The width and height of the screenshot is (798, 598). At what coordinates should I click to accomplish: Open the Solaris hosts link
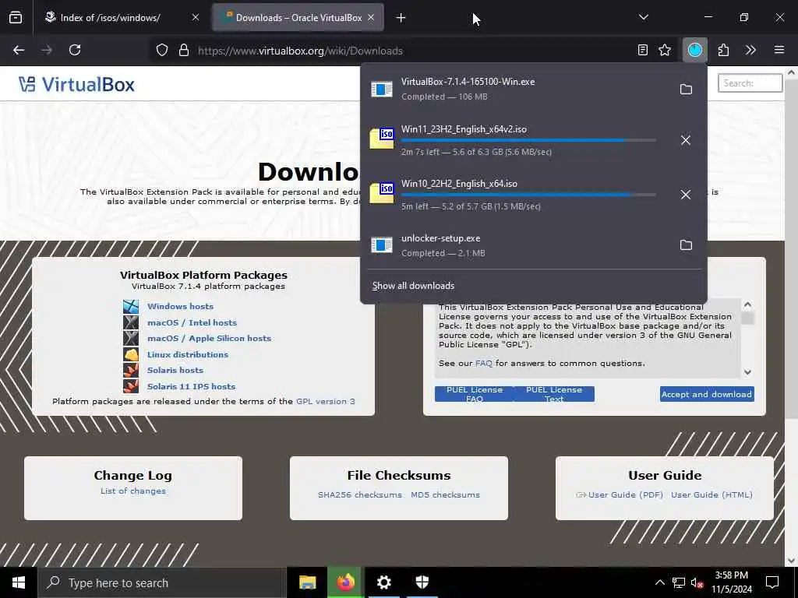click(175, 370)
